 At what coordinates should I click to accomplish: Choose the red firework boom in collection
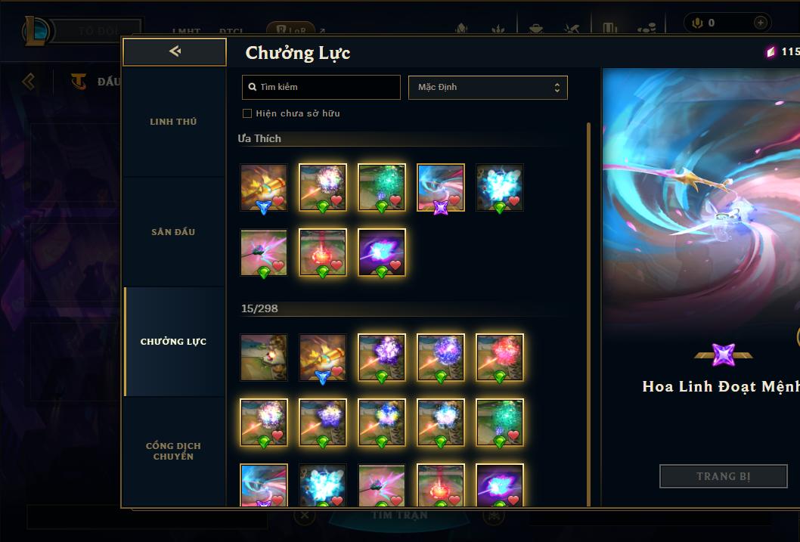[x=500, y=358]
